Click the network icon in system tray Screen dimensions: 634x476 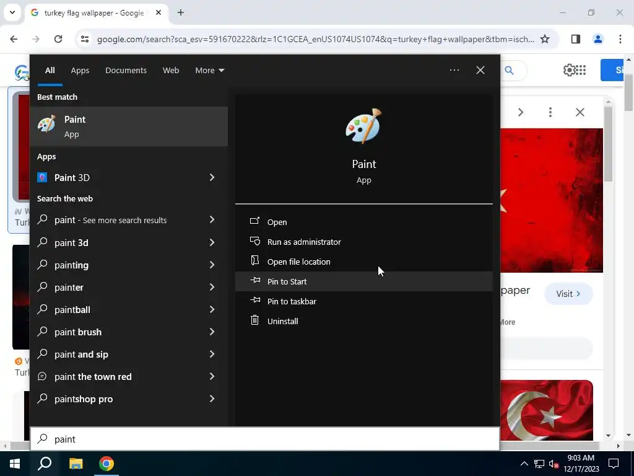(x=539, y=464)
